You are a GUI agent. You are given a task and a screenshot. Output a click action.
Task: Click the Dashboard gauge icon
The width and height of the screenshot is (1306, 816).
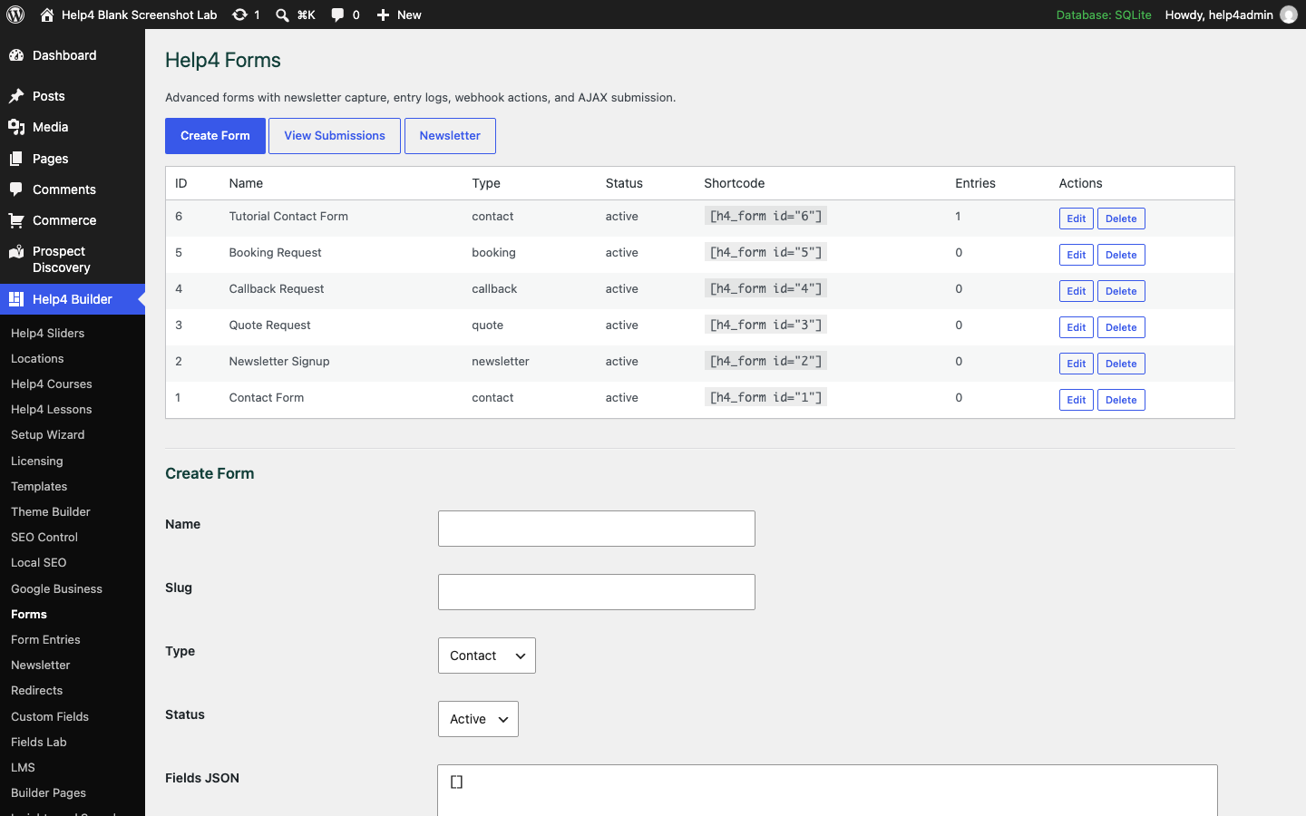[16, 55]
